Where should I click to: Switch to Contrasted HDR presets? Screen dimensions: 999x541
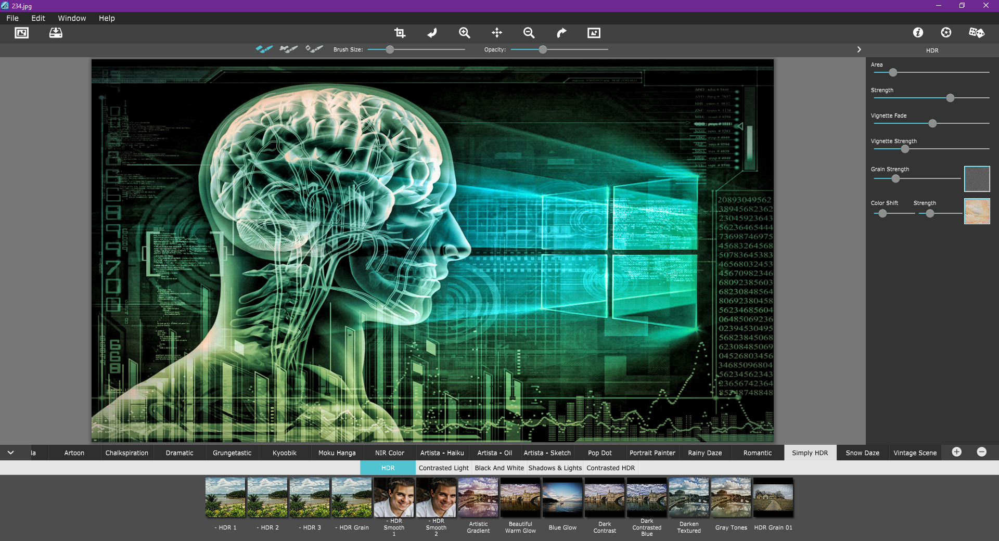pyautogui.click(x=611, y=468)
